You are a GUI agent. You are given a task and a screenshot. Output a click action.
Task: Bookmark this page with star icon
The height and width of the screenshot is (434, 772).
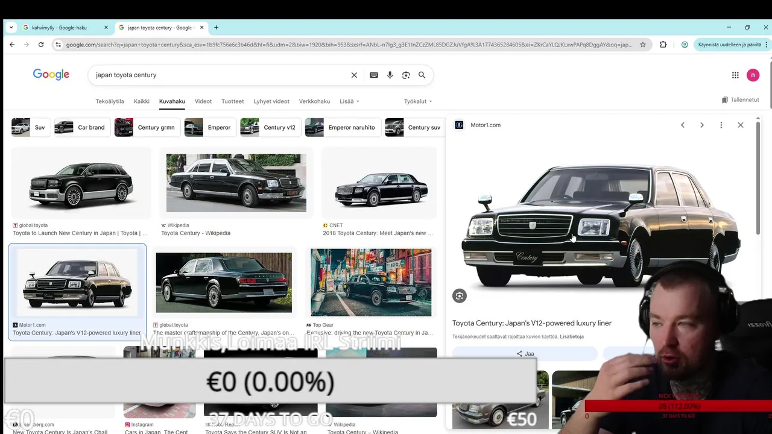pyautogui.click(x=643, y=45)
